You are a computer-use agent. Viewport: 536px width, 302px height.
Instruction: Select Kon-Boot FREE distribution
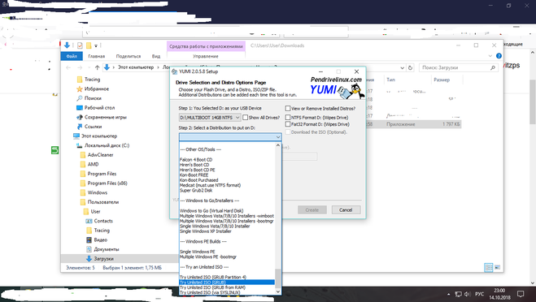coord(194,175)
